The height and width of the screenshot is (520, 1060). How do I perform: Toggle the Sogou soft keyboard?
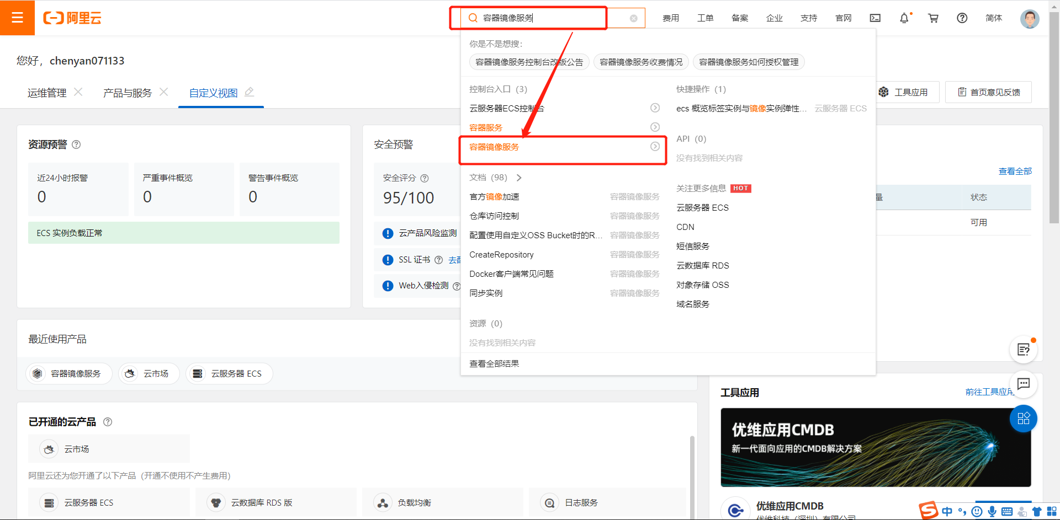(1006, 511)
